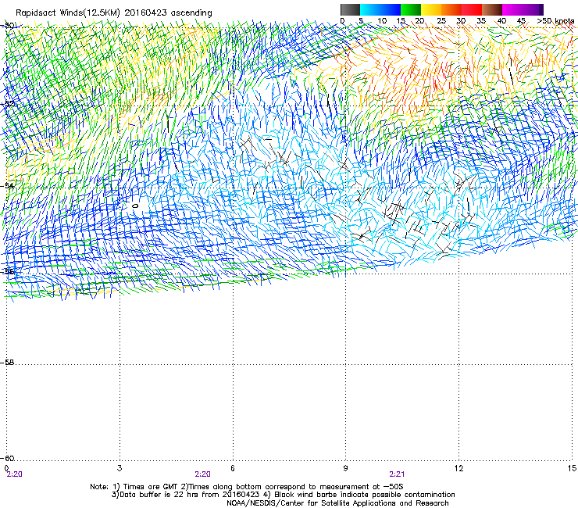
Task: Click the '>50 knots' legend label
Action: tap(555, 21)
